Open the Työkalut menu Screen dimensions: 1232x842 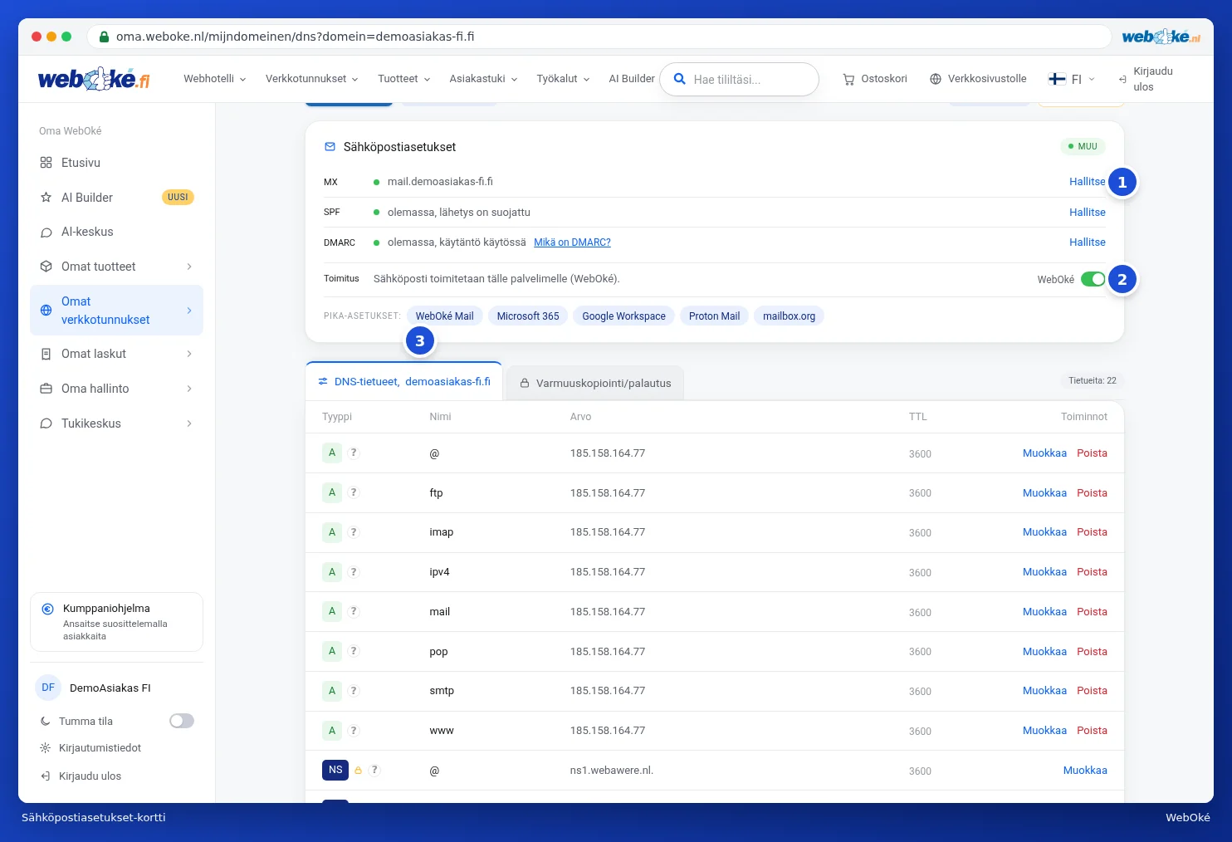[563, 79]
